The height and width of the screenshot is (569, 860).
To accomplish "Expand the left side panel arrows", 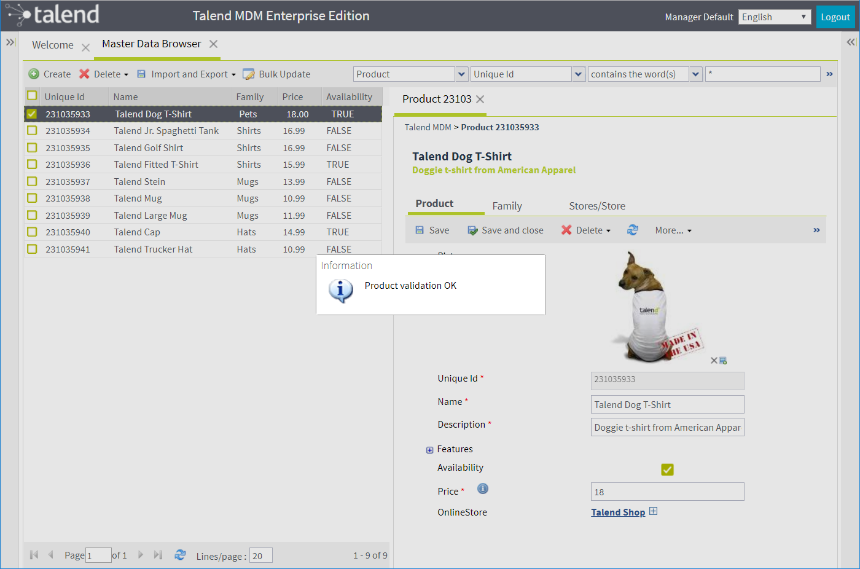I will pyautogui.click(x=10, y=42).
